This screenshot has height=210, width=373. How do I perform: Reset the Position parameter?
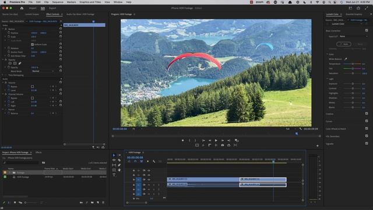(61, 33)
